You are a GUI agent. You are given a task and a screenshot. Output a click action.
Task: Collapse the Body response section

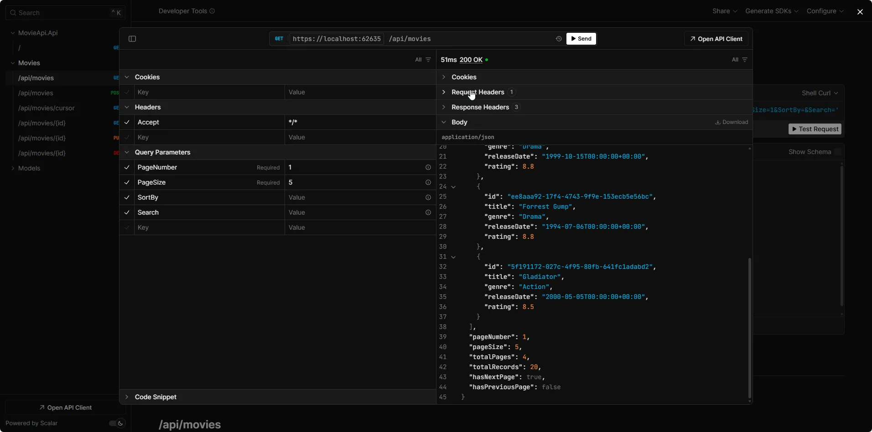point(443,122)
